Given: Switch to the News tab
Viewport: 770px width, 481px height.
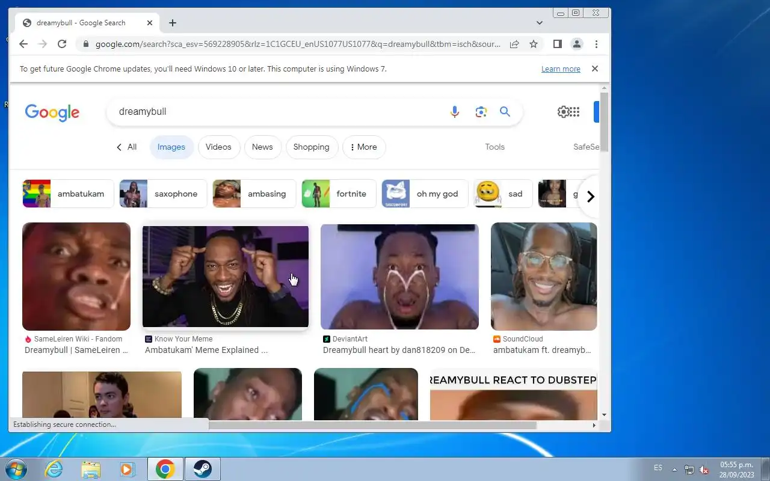Looking at the screenshot, I should pos(262,147).
